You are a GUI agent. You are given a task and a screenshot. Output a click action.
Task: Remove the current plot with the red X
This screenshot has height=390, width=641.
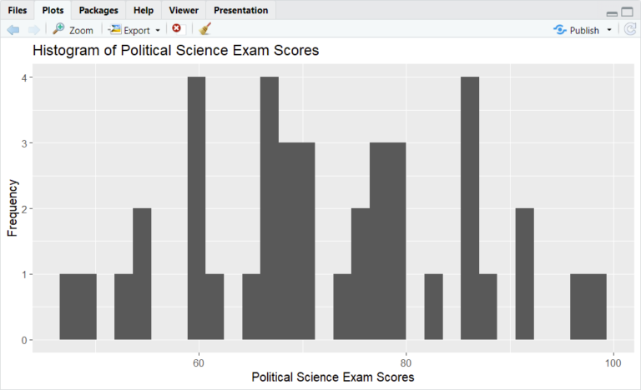coord(176,29)
